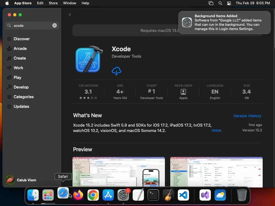
Task: Click the EN English language entry
Action: click(215, 92)
